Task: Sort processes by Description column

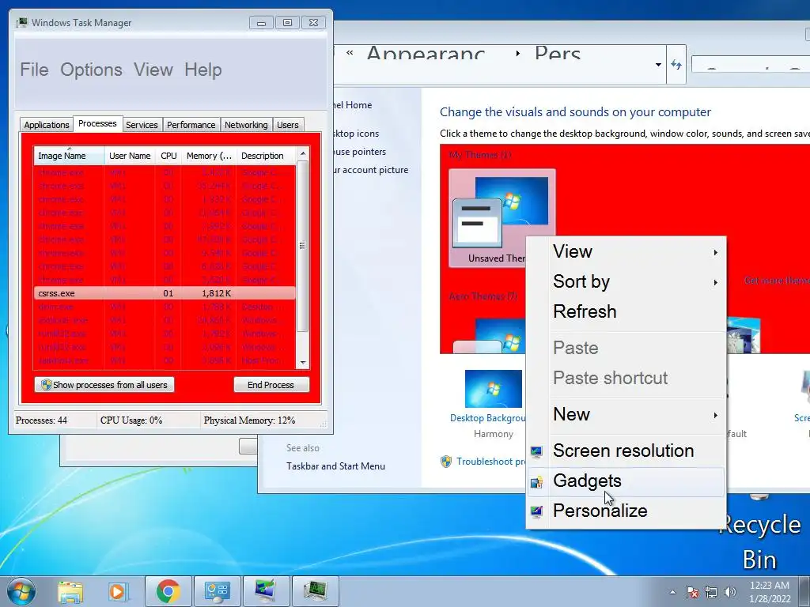Action: coord(266,156)
